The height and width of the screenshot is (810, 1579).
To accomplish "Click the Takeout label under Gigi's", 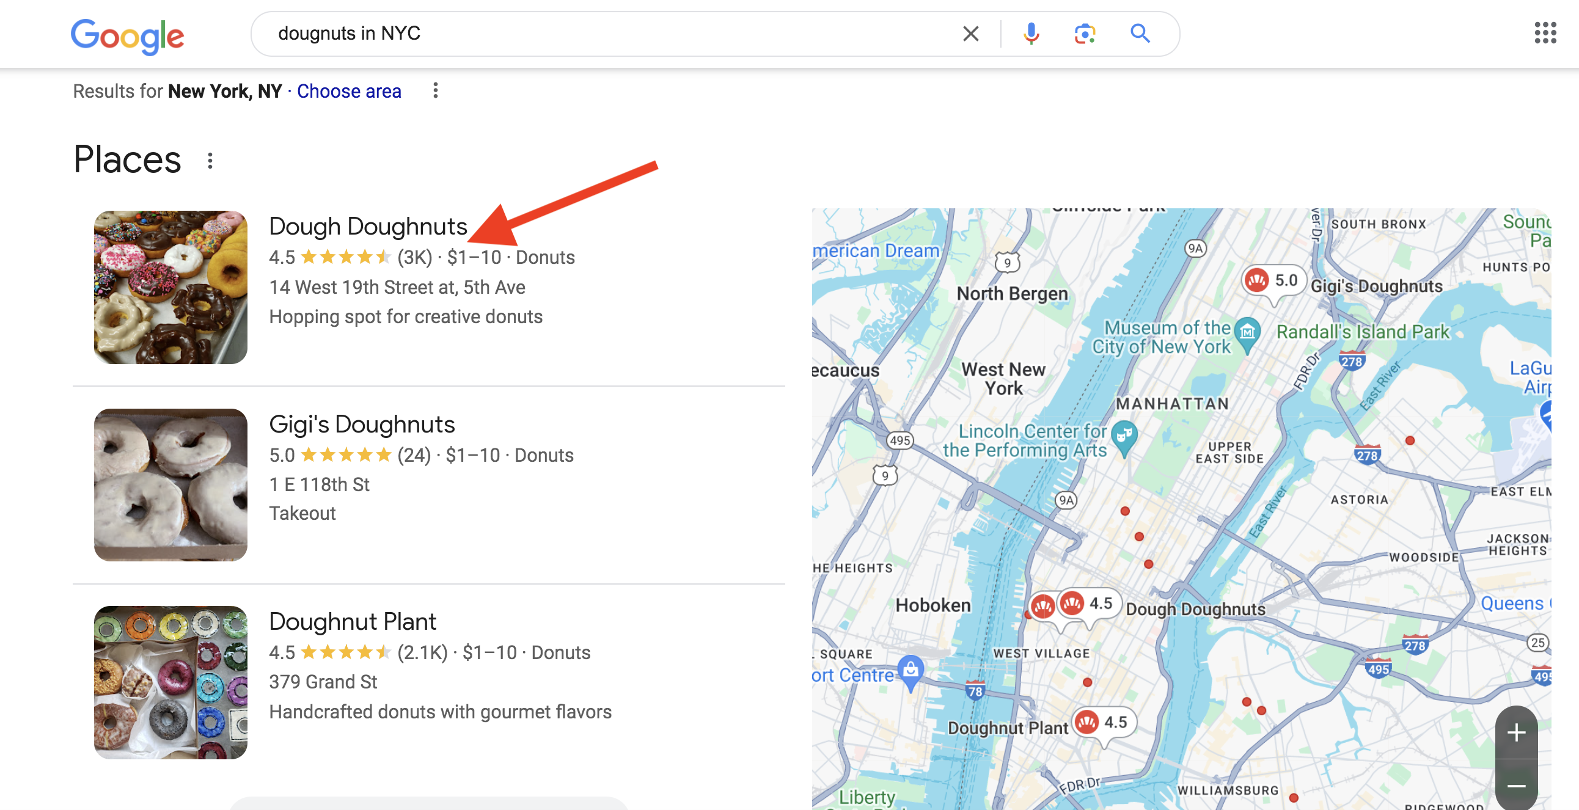I will [302, 513].
